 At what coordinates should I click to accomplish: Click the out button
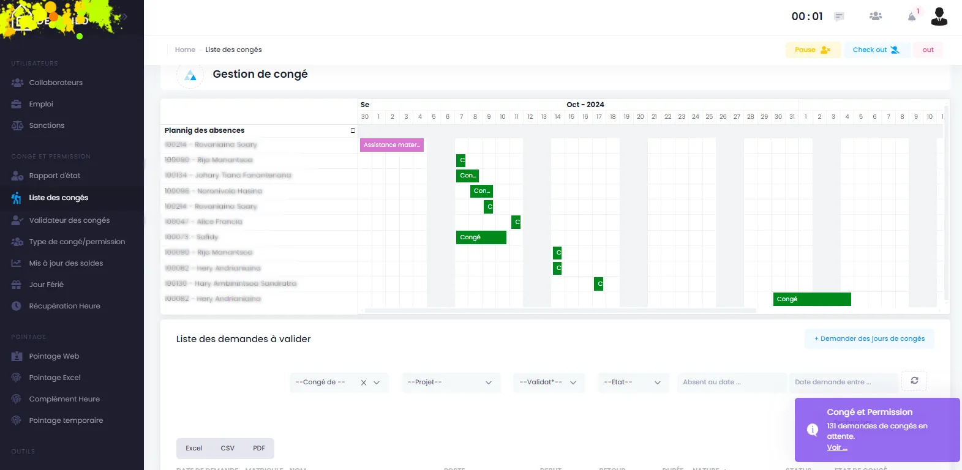[x=928, y=50]
